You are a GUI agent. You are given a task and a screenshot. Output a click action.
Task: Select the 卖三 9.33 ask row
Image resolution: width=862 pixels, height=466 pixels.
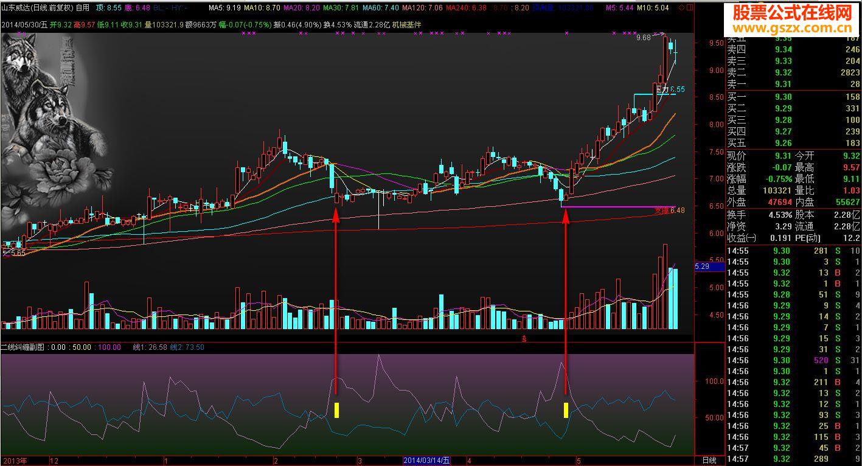794,61
